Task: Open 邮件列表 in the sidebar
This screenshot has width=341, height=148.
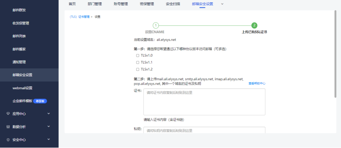Action: tap(19, 36)
